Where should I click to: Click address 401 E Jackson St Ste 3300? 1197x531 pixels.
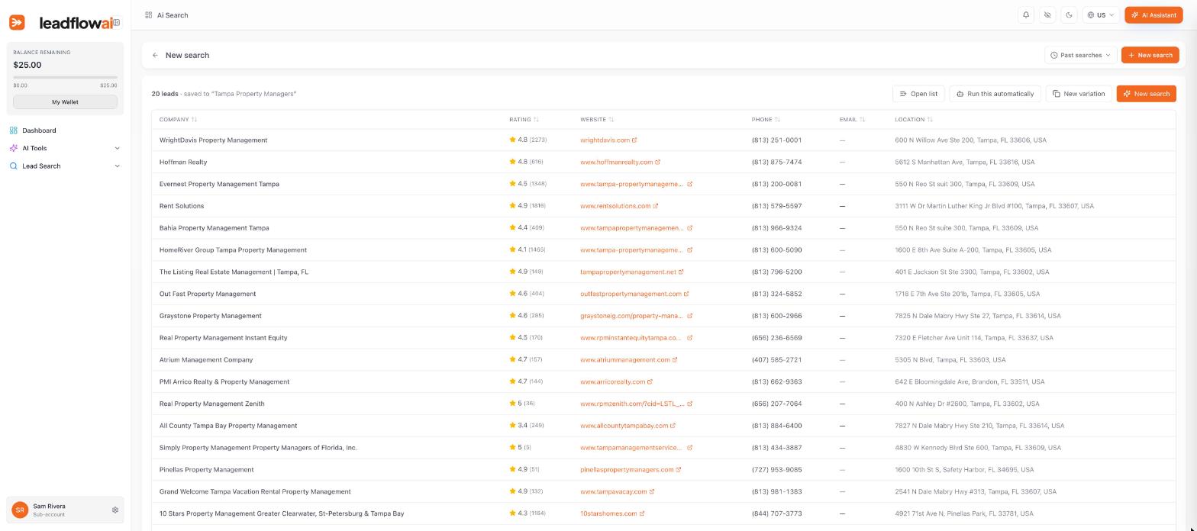pyautogui.click(x=972, y=272)
